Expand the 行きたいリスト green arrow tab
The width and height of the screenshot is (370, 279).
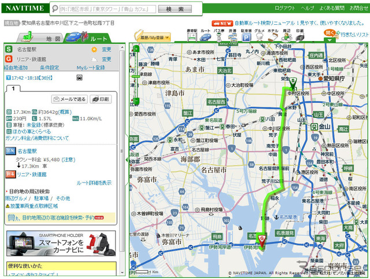(330, 40)
